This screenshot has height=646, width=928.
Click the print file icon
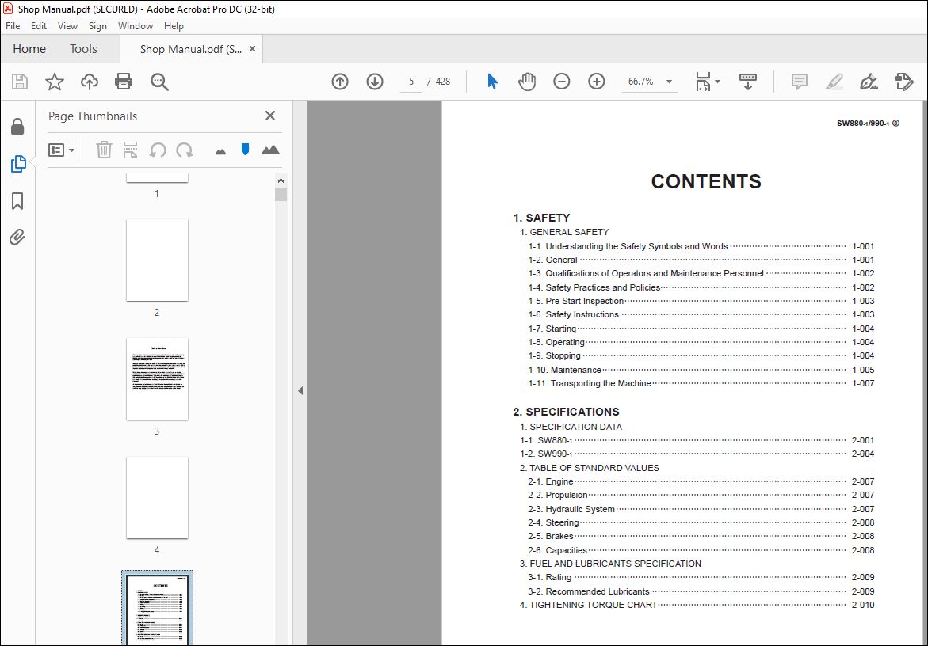click(x=124, y=82)
